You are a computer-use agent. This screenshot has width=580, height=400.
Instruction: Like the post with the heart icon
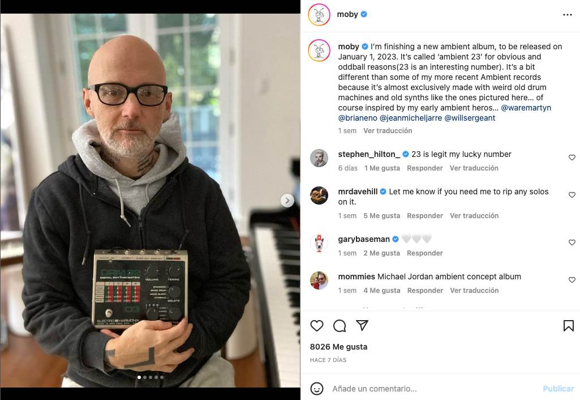tap(317, 326)
